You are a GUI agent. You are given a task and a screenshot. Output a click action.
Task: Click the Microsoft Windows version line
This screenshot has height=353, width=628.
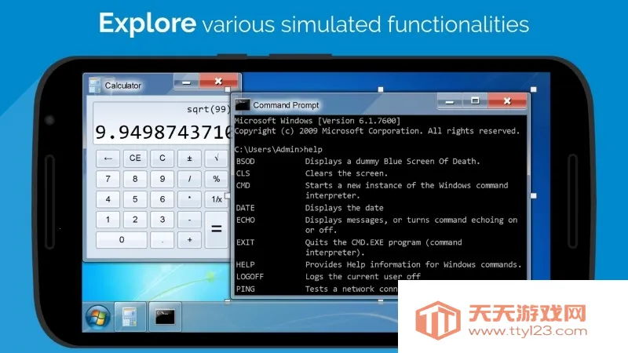317,121
